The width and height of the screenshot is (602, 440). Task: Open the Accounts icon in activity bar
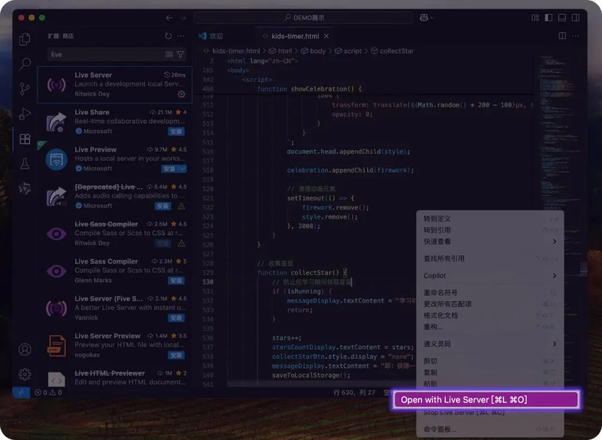point(25,349)
